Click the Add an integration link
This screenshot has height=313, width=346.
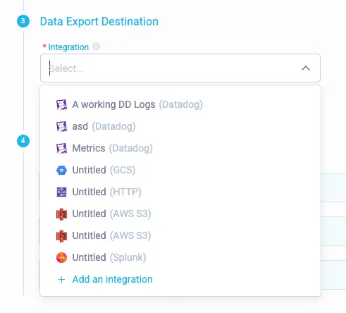pyautogui.click(x=112, y=279)
